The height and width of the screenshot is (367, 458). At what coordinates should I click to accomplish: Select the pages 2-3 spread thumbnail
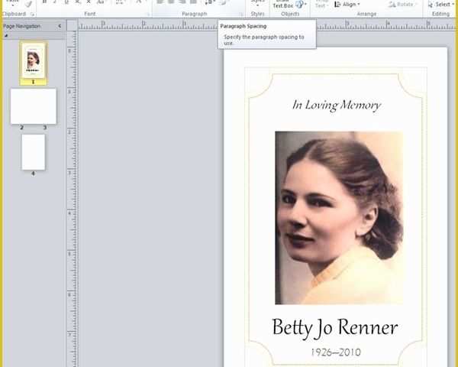coord(34,106)
